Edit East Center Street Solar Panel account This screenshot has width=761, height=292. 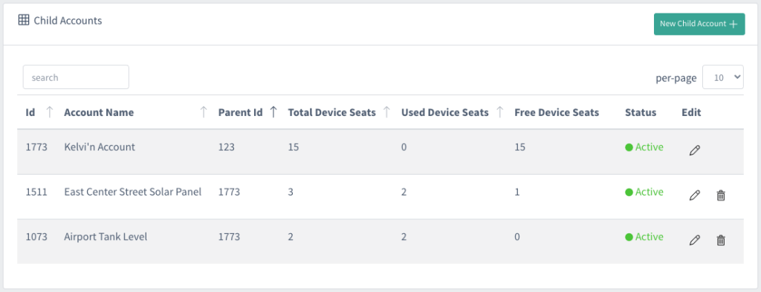(x=695, y=195)
